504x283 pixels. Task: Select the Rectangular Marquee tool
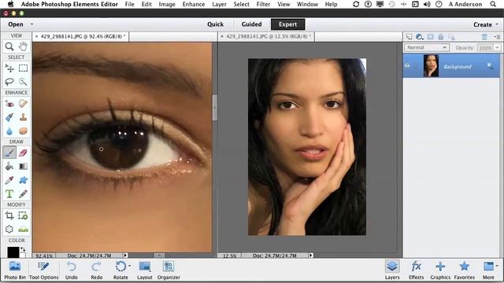point(23,68)
